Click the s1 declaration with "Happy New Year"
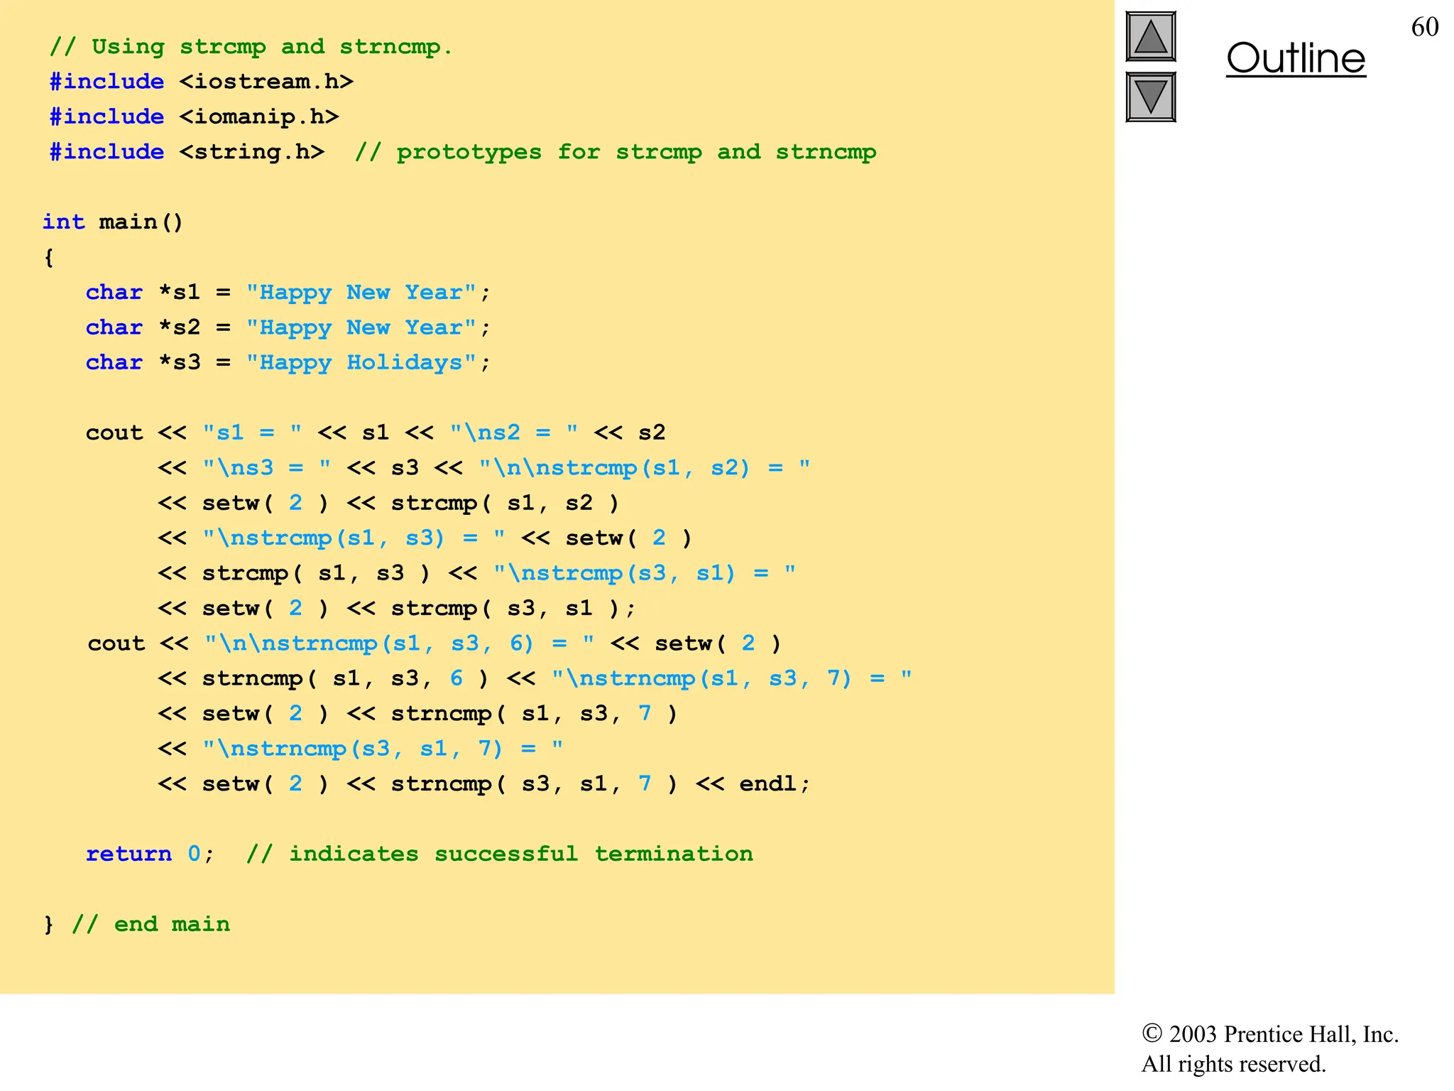This screenshot has height=1091, width=1454. pyautogui.click(x=288, y=292)
